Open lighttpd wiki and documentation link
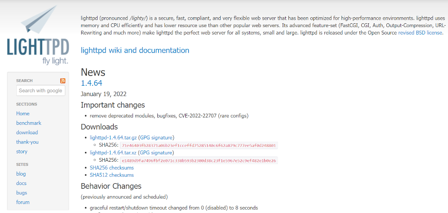The width and height of the screenshot is (448, 213). click(x=135, y=50)
